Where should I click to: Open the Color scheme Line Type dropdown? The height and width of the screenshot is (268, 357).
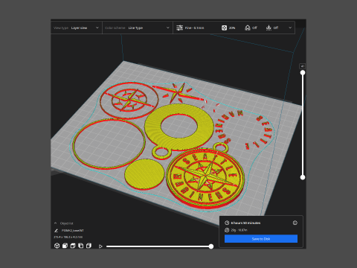click(137, 28)
